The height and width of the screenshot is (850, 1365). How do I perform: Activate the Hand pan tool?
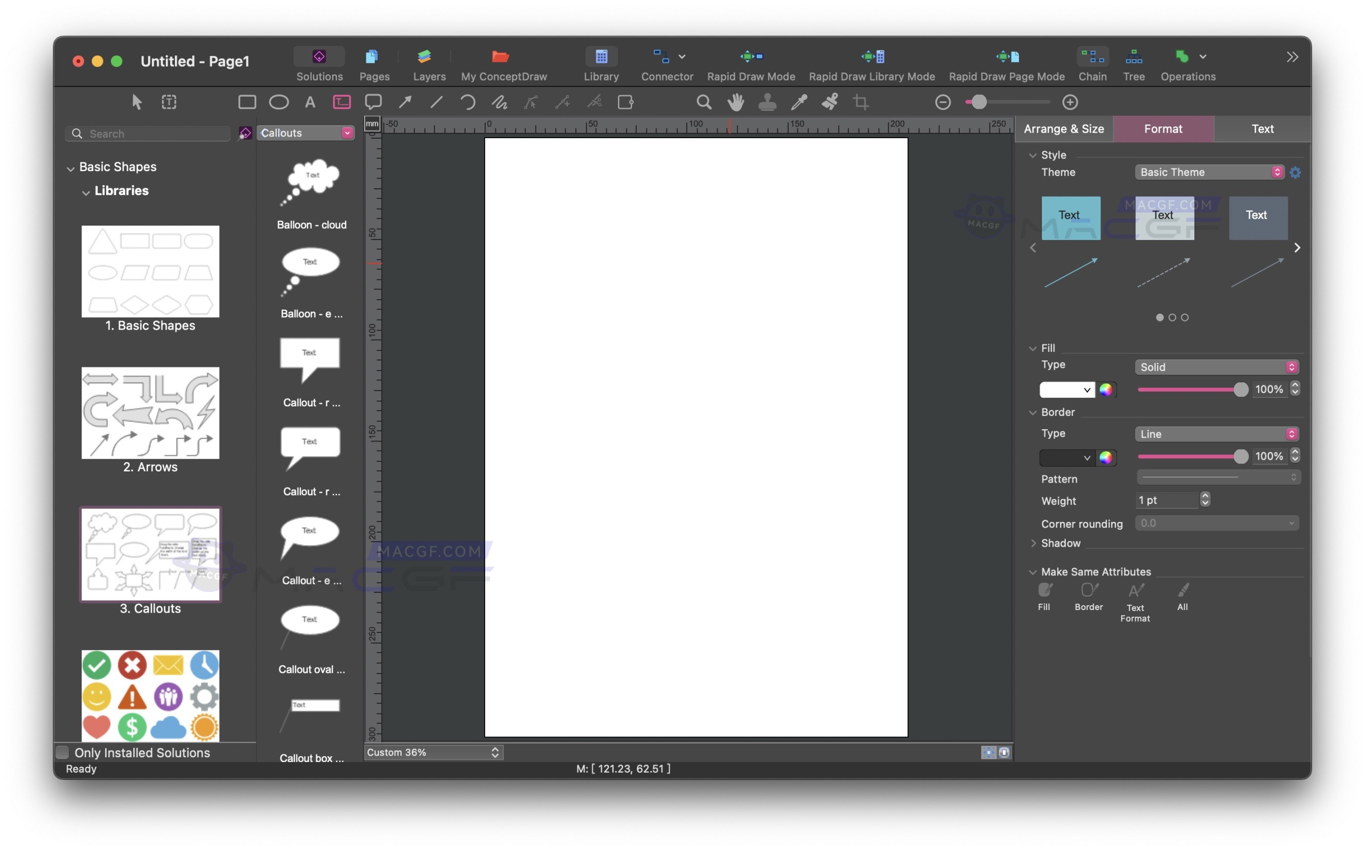[736, 102]
